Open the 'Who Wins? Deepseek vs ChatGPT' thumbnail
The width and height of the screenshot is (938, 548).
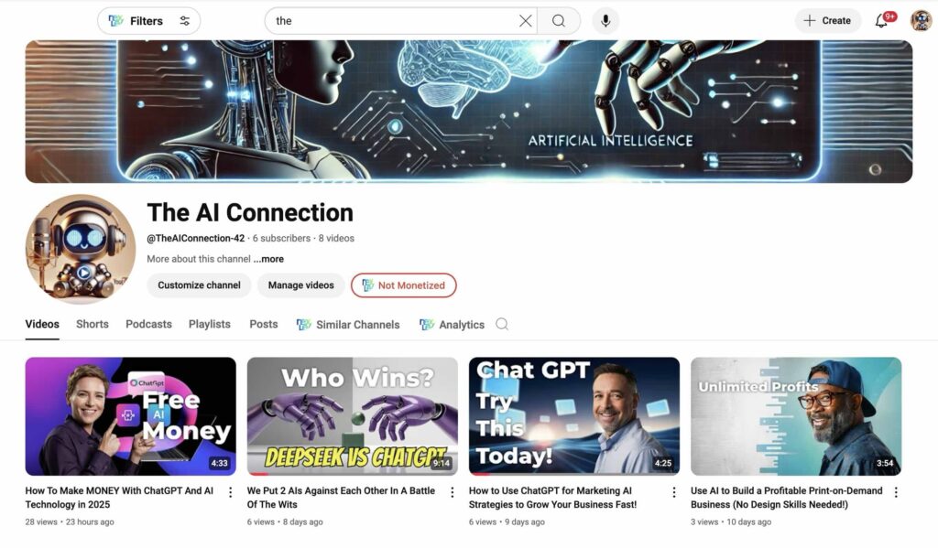tap(353, 416)
